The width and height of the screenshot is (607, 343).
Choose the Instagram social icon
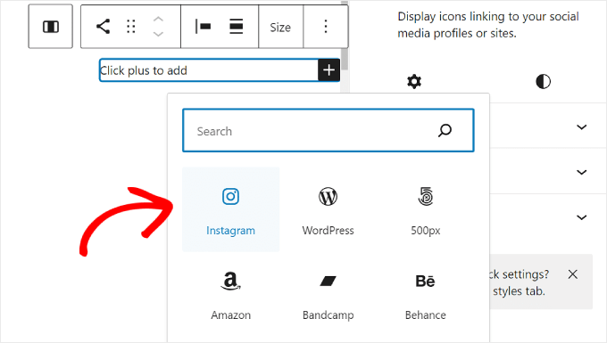coord(230,209)
